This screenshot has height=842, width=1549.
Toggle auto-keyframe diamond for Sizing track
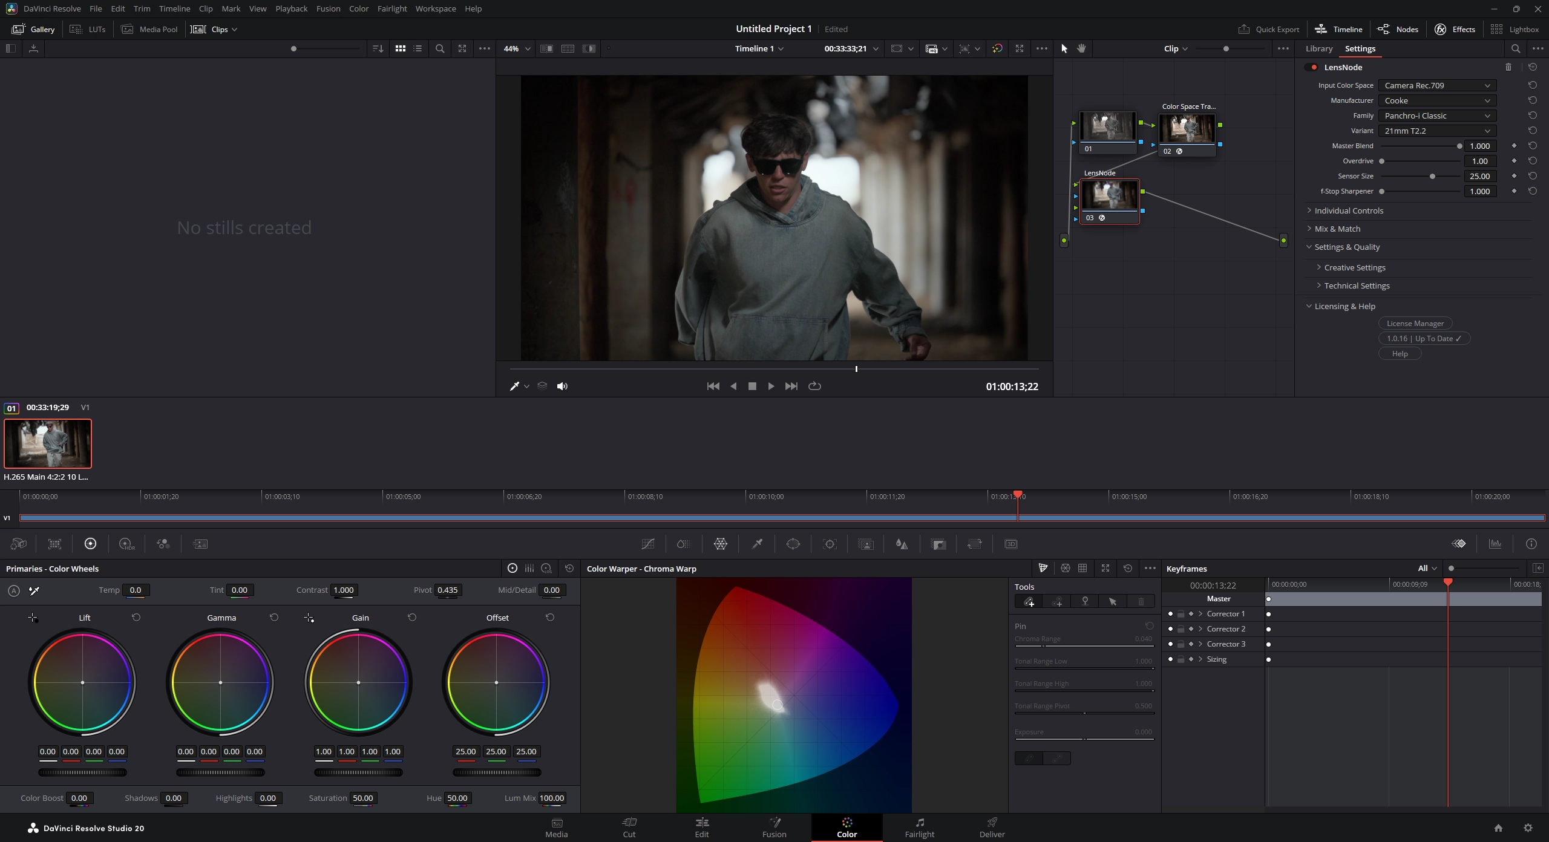[x=1191, y=659]
